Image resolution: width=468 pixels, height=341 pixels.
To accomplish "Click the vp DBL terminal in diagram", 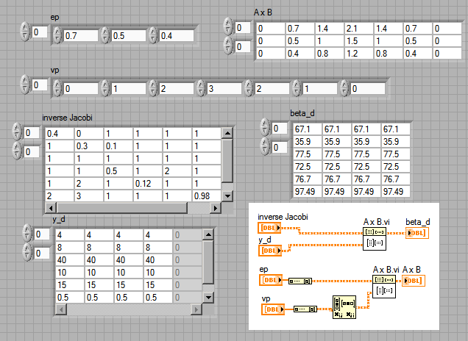I will [x=273, y=309].
